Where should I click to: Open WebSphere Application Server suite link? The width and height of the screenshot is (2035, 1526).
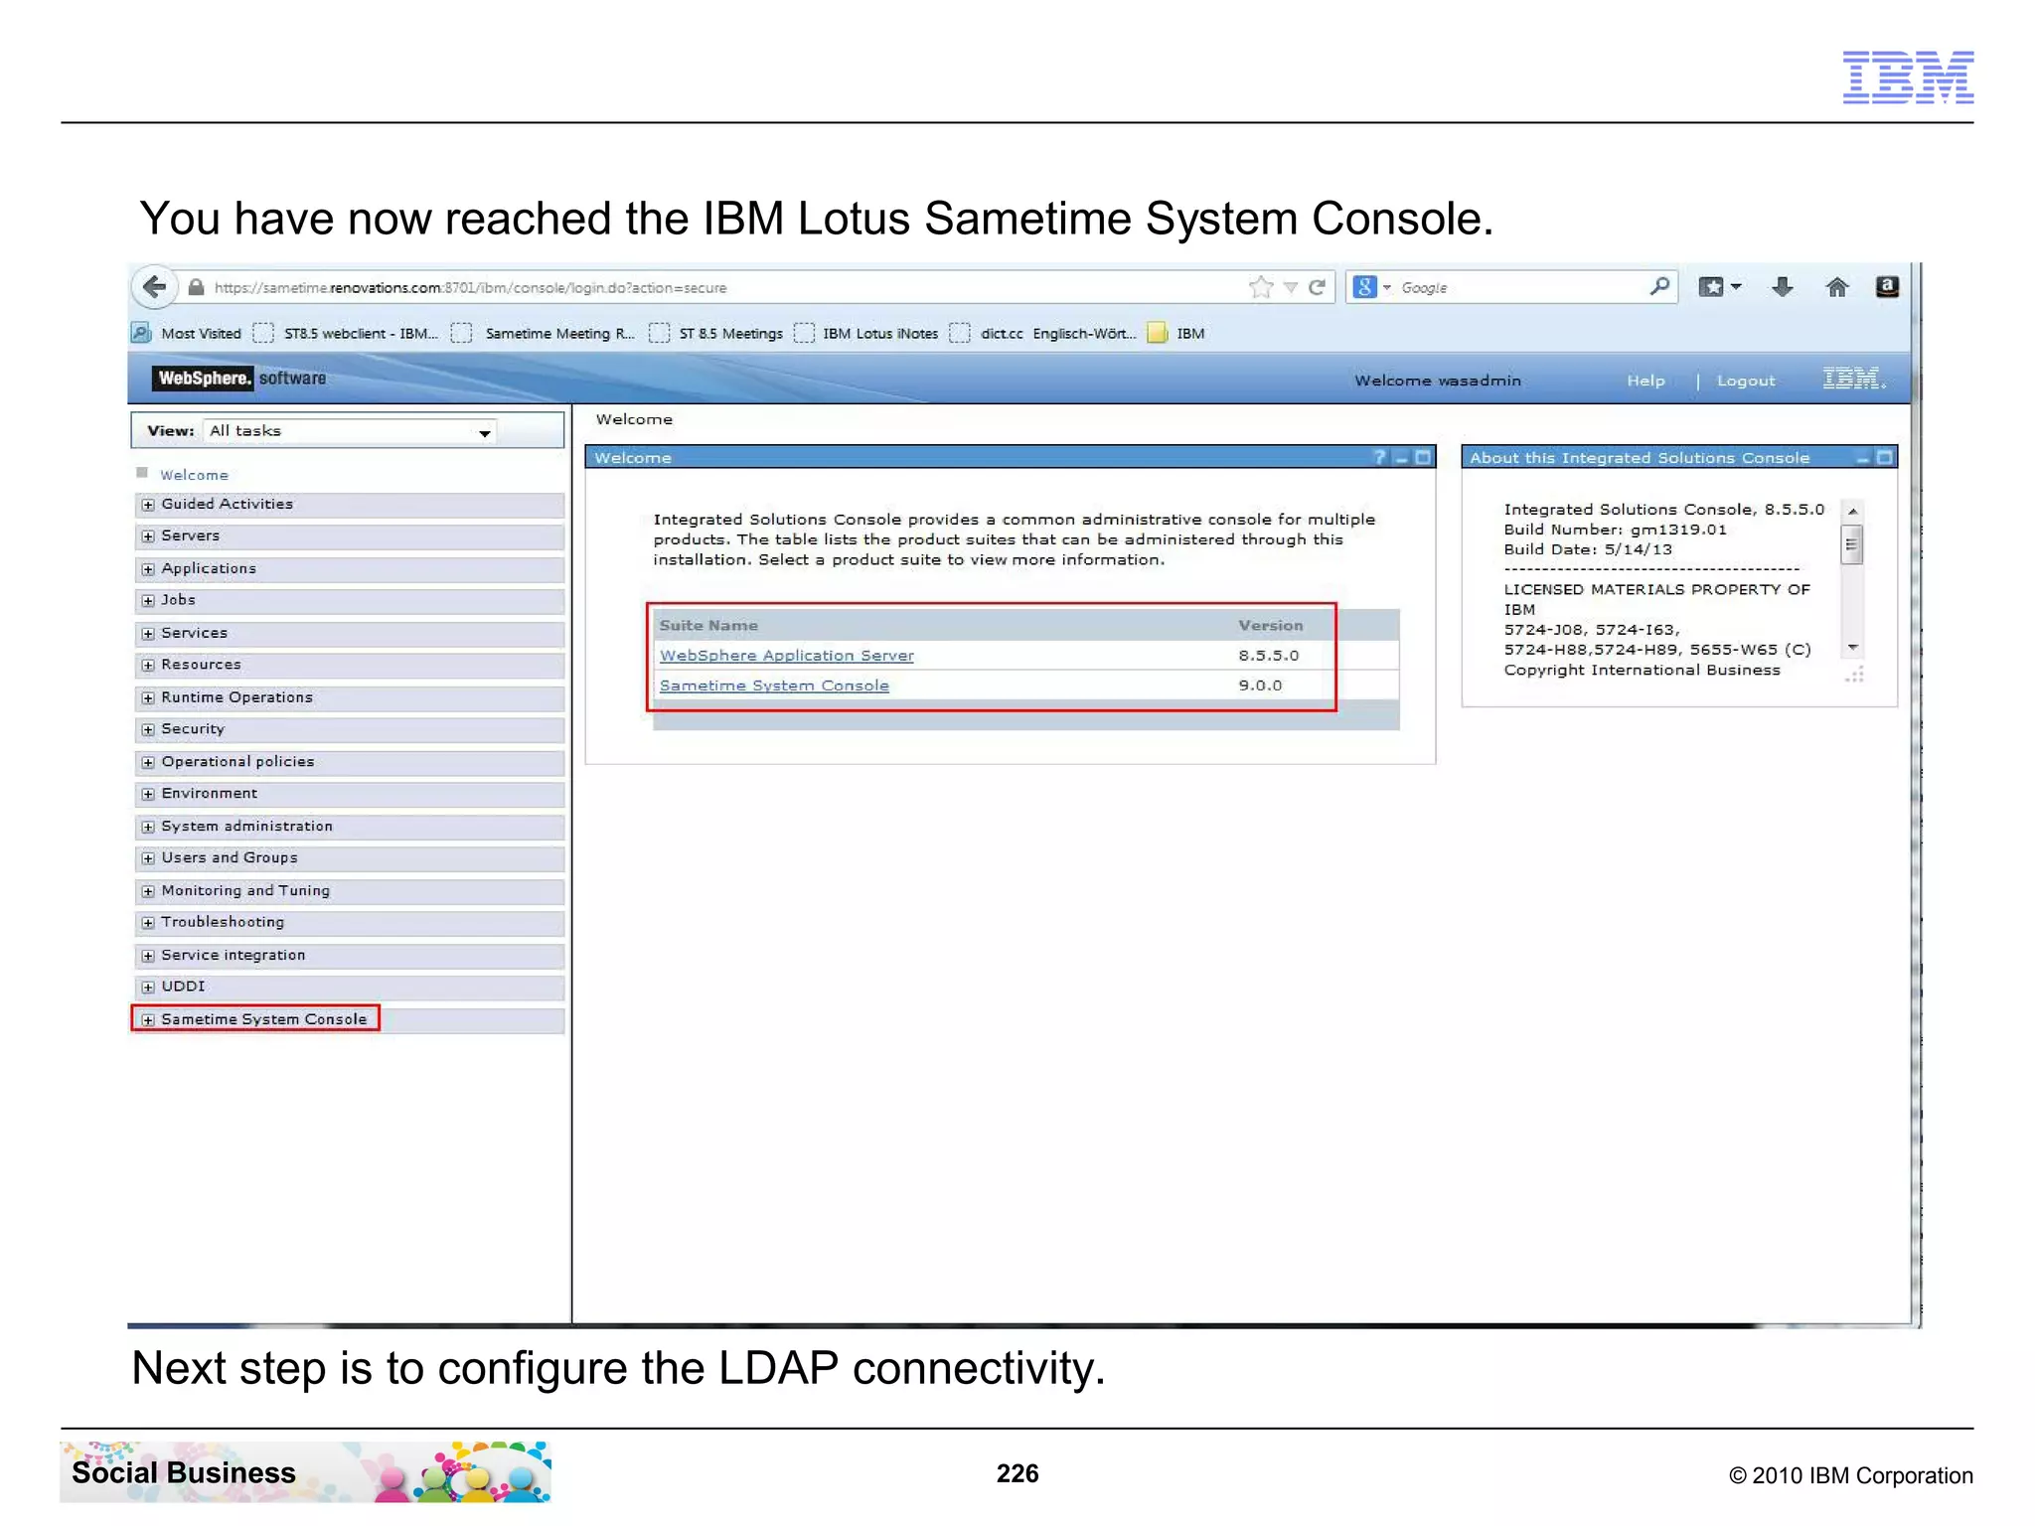tap(786, 656)
